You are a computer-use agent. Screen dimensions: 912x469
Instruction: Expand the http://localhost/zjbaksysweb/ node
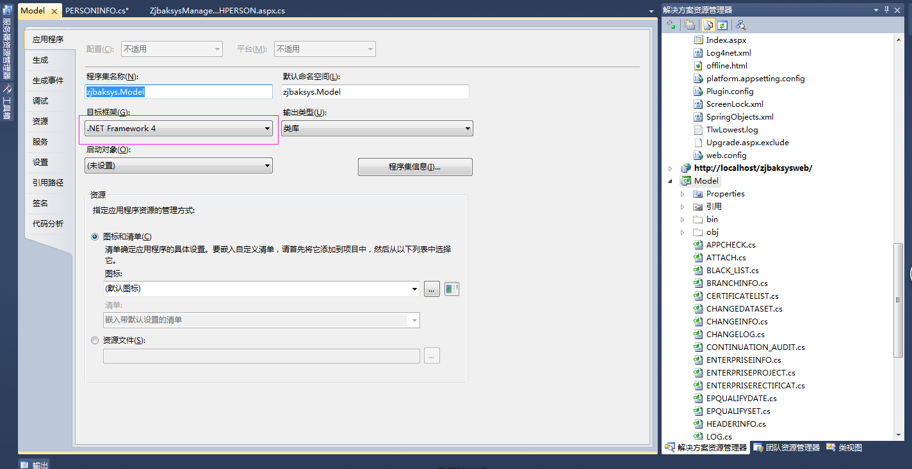pyautogui.click(x=671, y=168)
